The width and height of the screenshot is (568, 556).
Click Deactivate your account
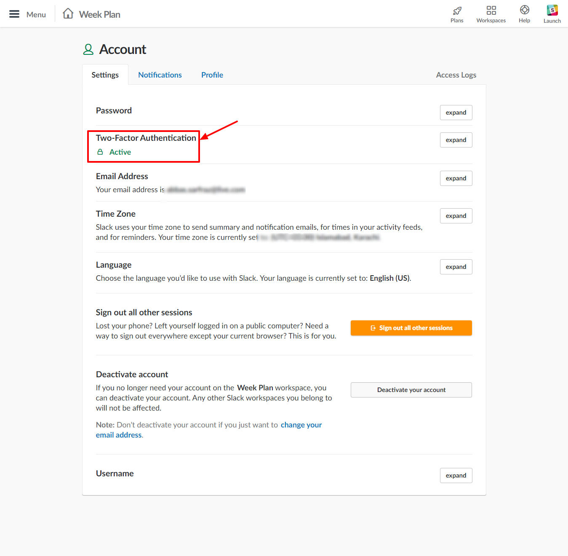click(x=411, y=389)
